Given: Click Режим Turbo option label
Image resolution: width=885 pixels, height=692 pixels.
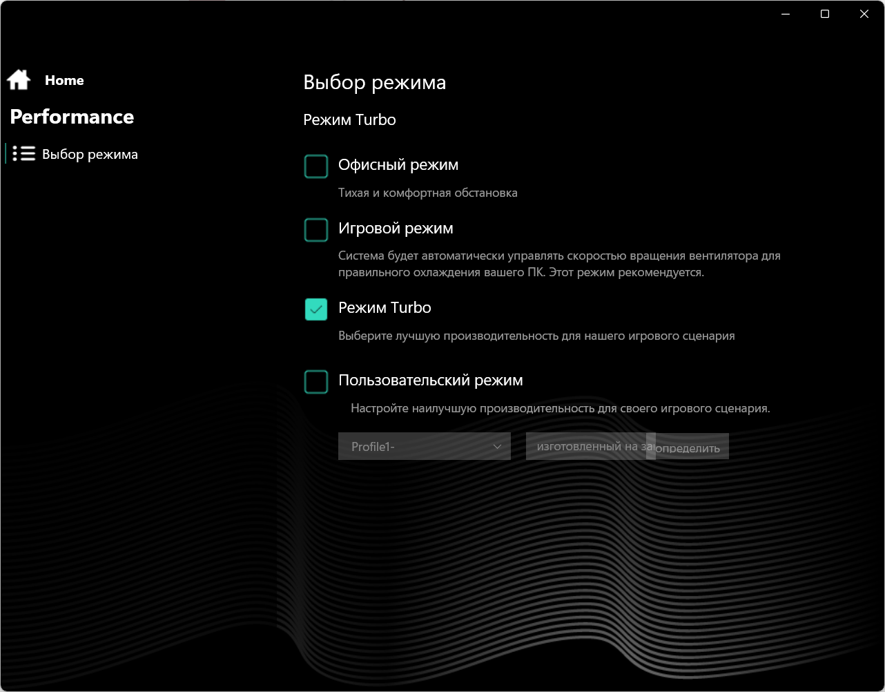Looking at the screenshot, I should (x=385, y=308).
